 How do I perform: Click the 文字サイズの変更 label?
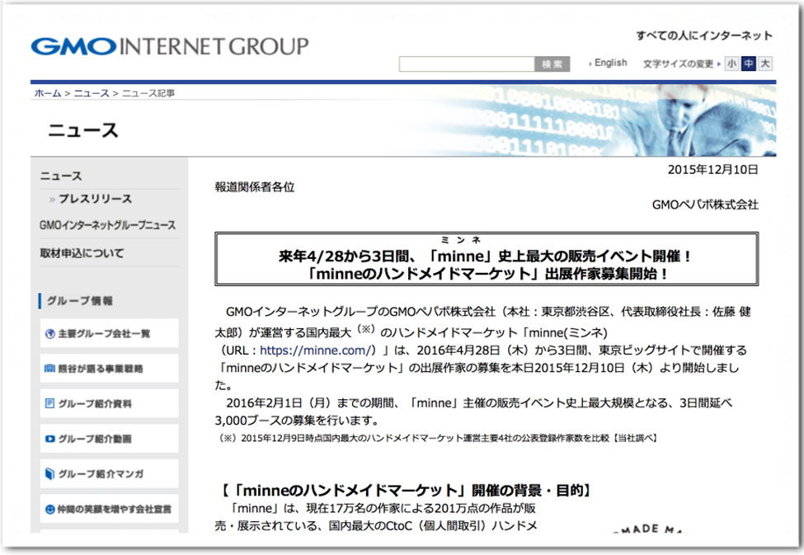click(678, 63)
